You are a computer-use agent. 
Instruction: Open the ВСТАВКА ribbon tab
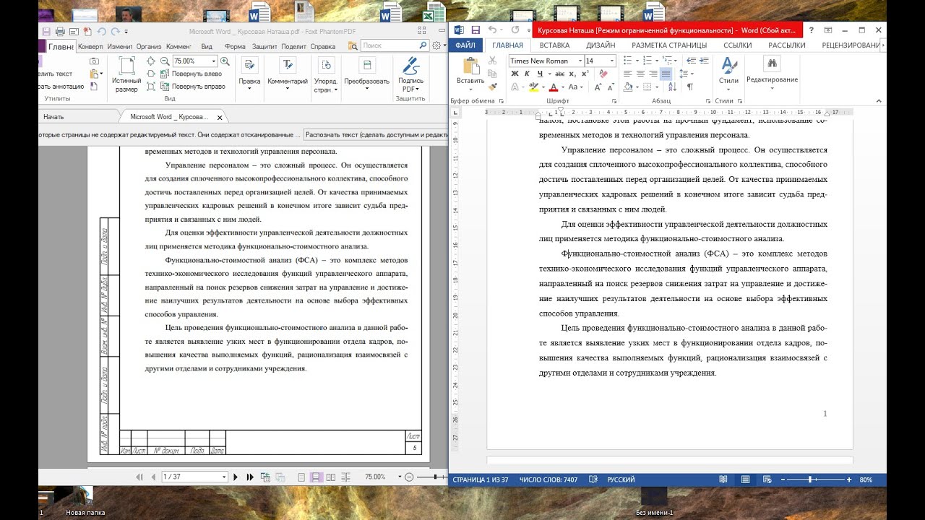[x=554, y=45]
